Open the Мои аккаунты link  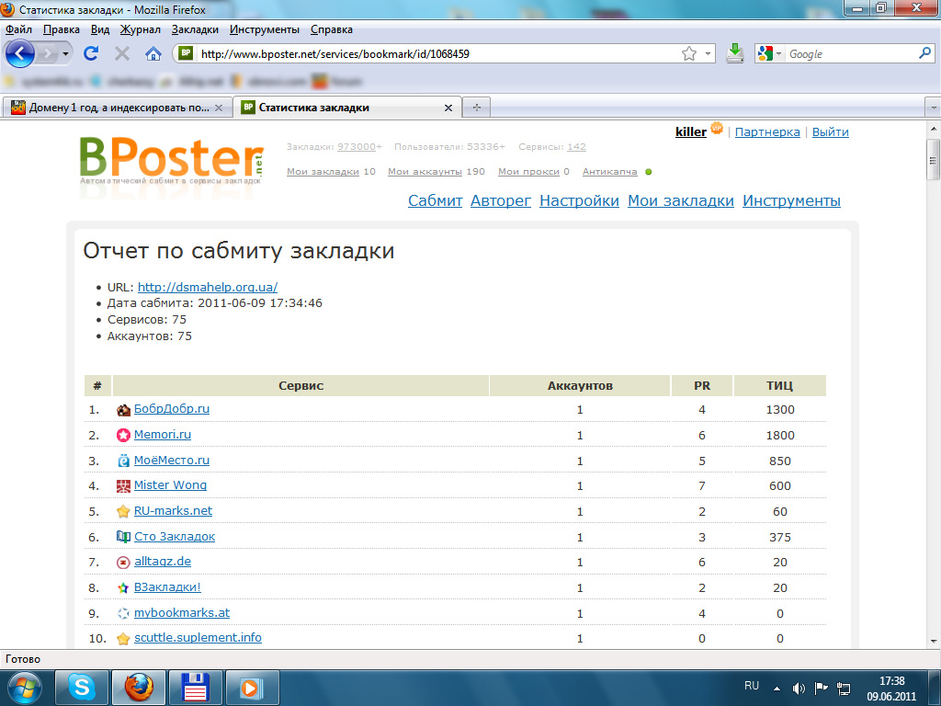click(425, 172)
